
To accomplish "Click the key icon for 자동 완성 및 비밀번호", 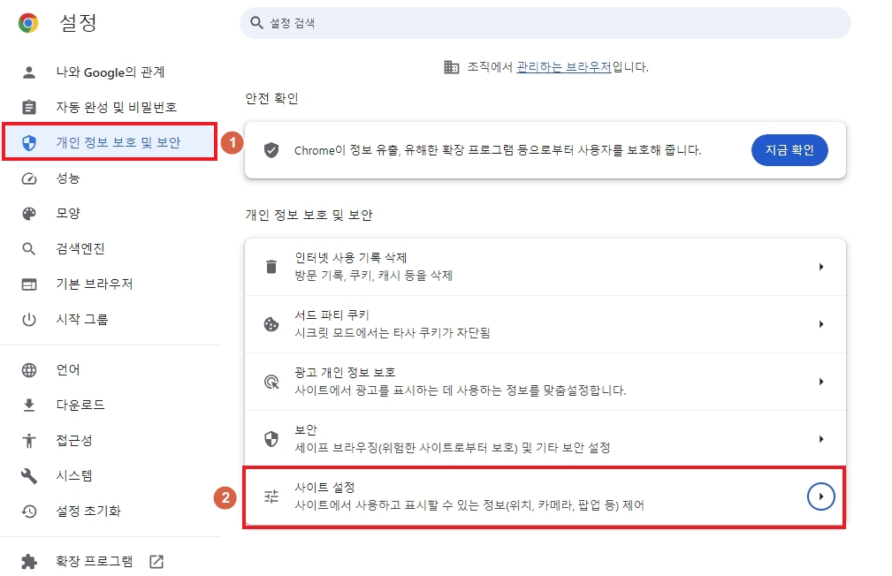I will tap(28, 107).
